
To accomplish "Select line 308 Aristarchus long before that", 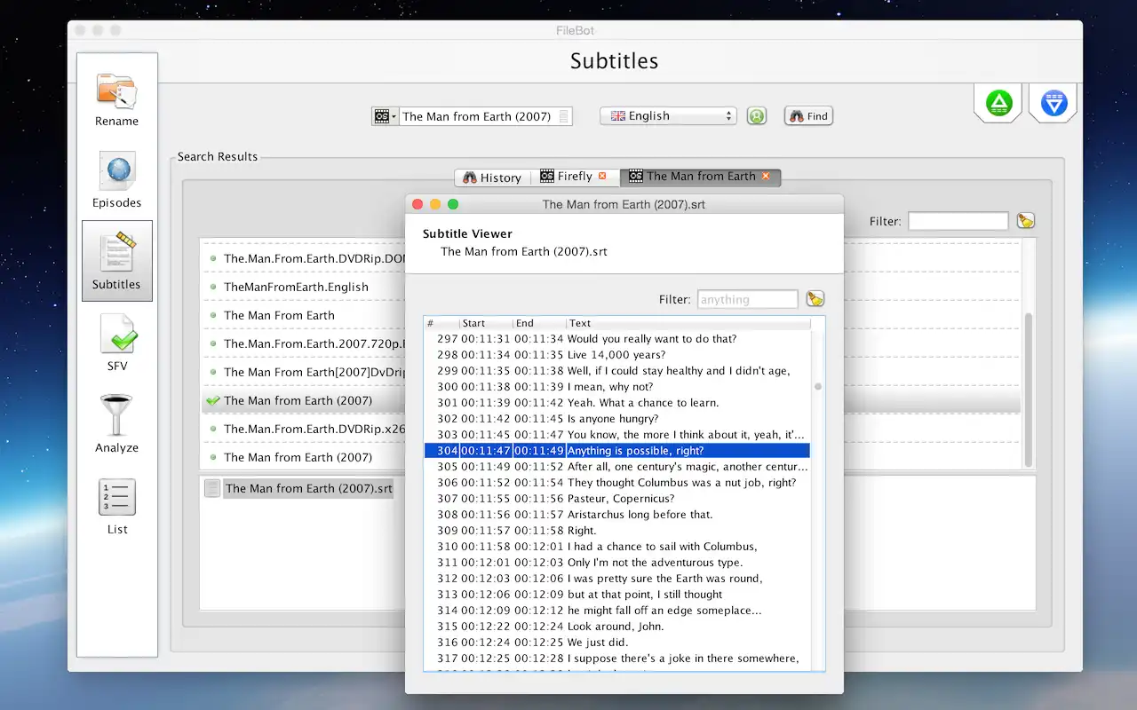I will 617,515.
